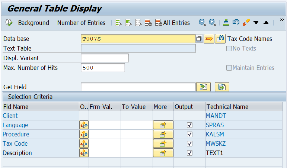Toggle the Maintain Entries checkbox

(229, 68)
